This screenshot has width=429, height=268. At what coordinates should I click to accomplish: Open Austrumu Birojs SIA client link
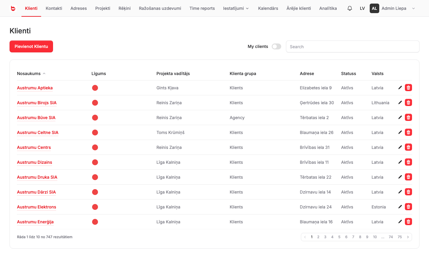coord(37,103)
